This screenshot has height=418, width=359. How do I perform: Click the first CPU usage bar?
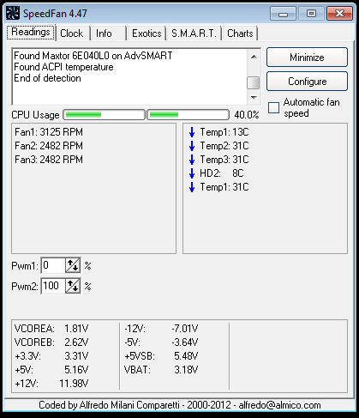click(104, 115)
